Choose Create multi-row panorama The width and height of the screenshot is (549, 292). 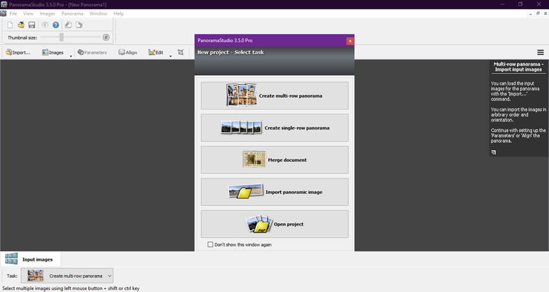click(274, 96)
